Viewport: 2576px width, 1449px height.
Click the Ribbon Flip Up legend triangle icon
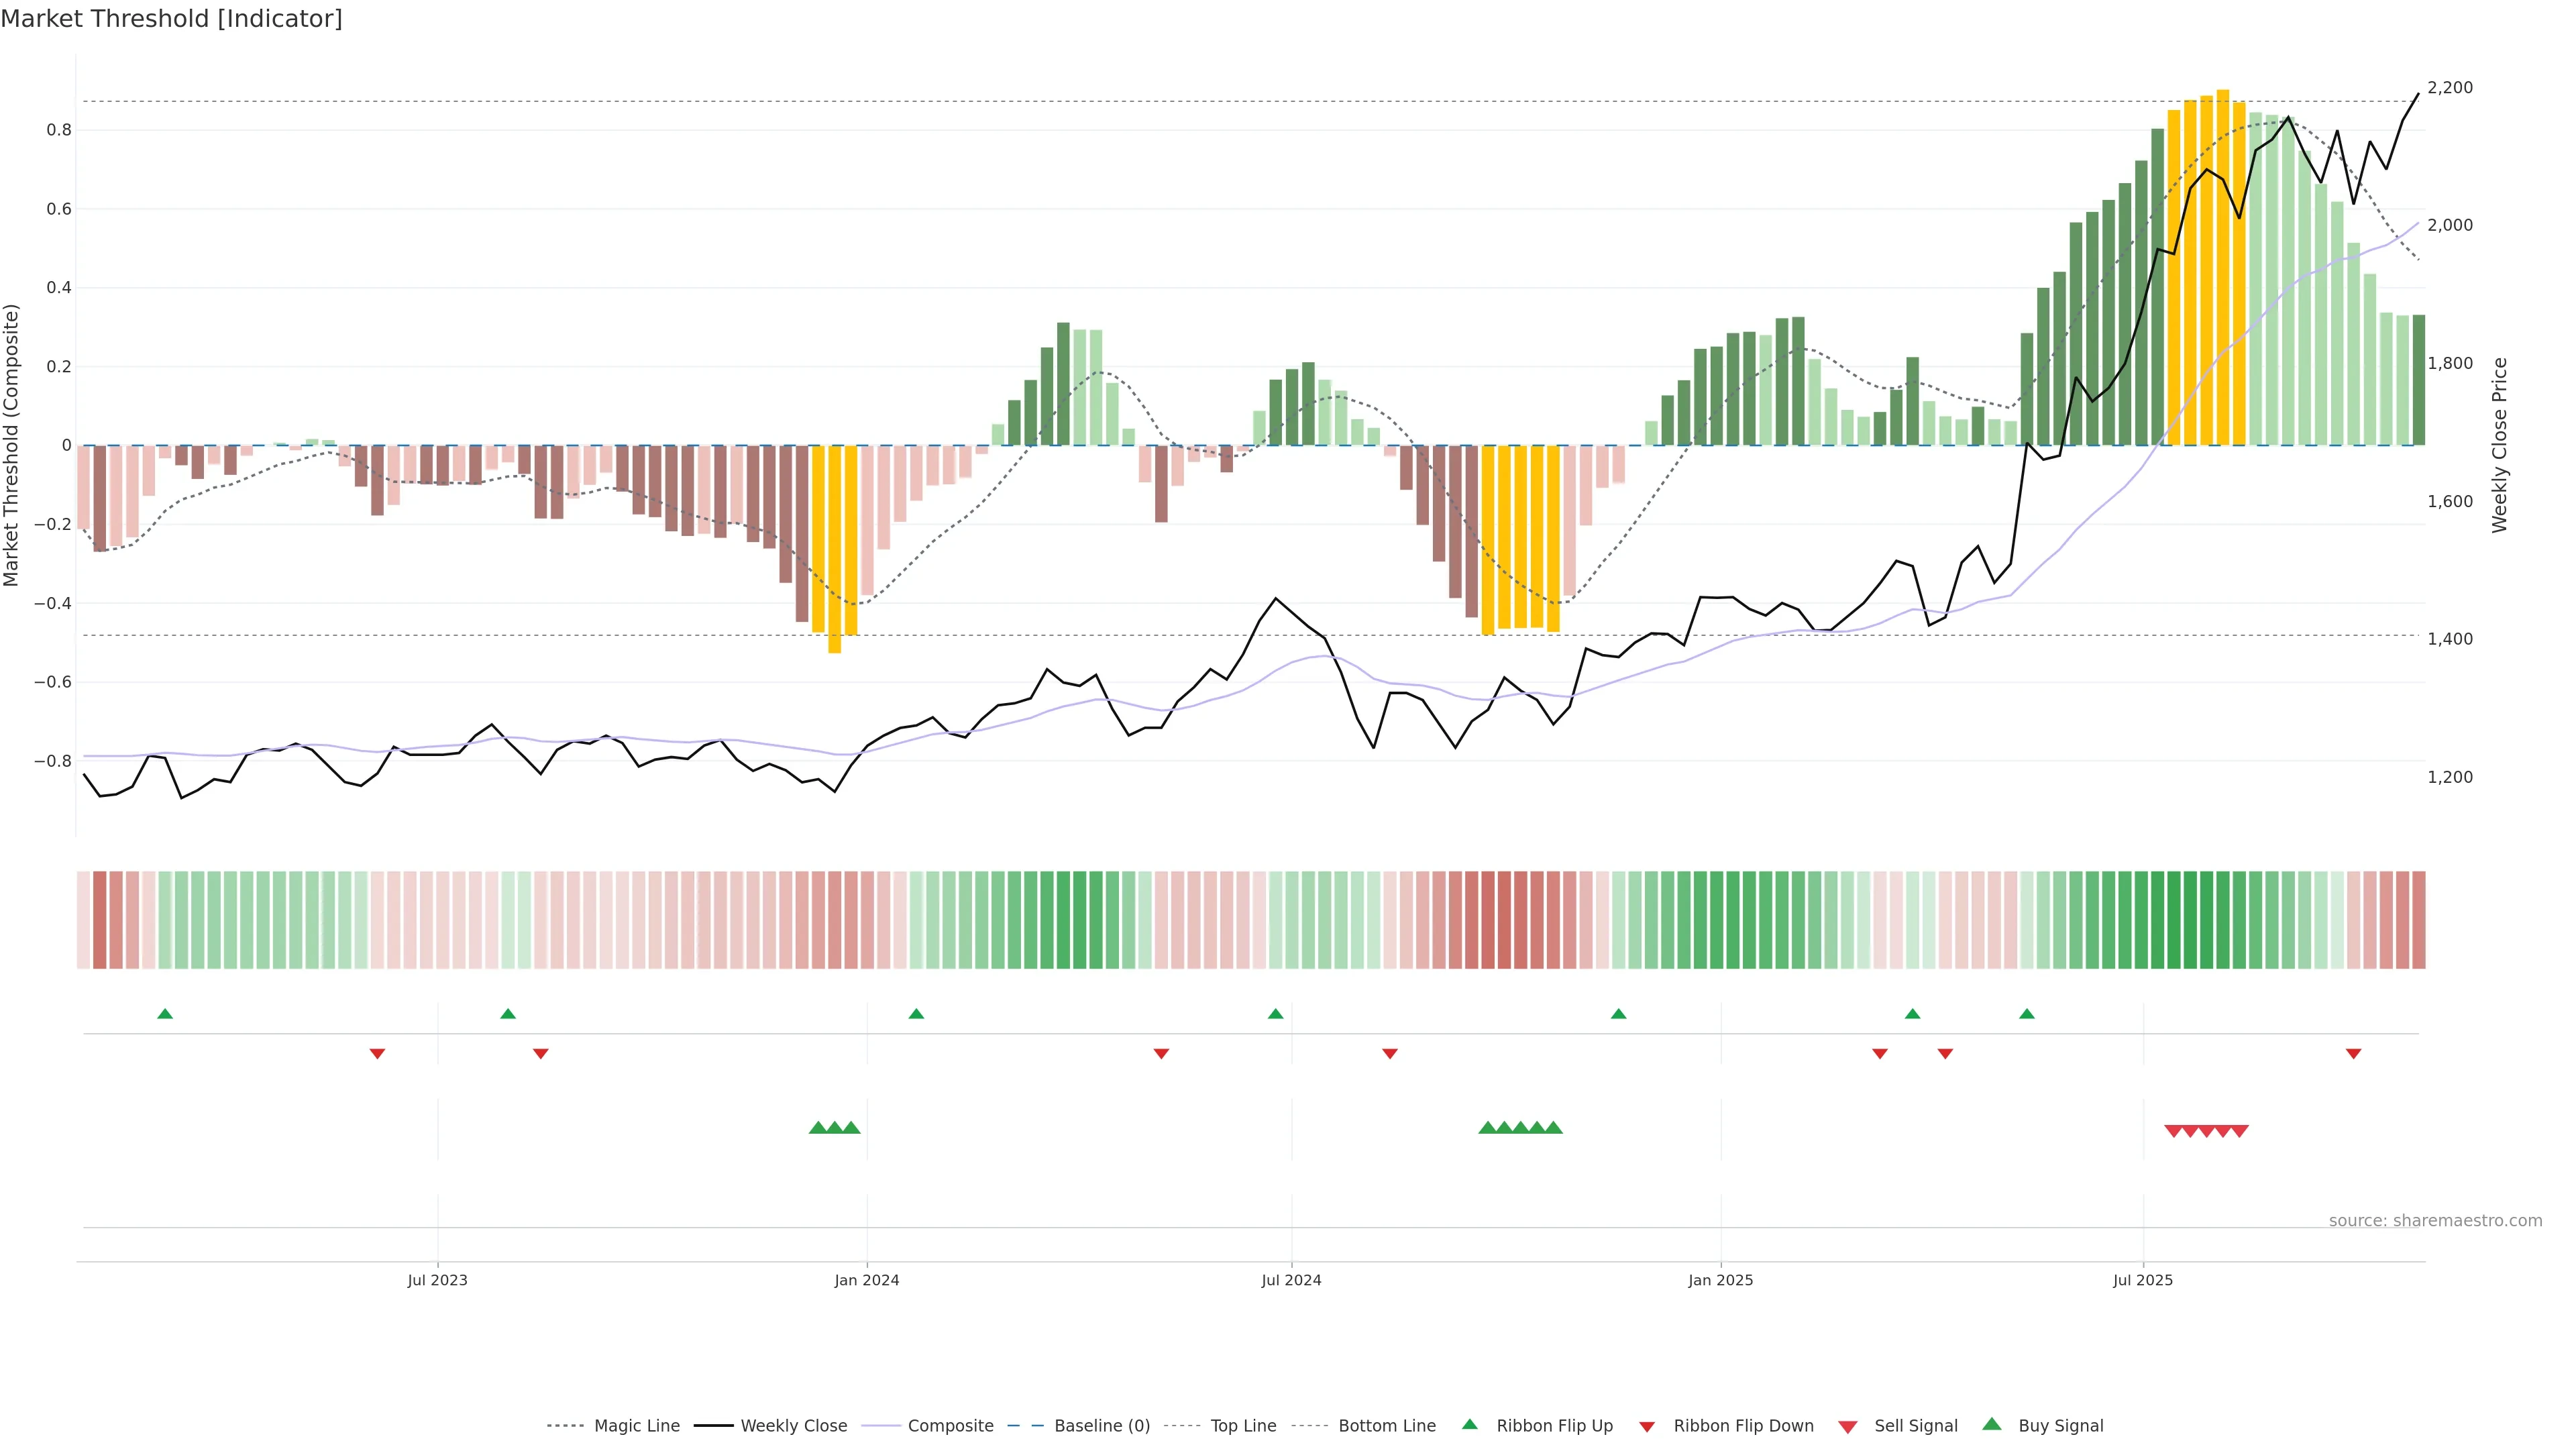click(x=1469, y=1424)
